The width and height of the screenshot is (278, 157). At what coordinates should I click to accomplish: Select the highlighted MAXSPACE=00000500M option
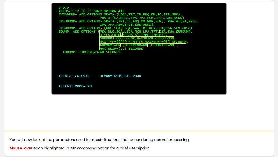pyautogui.click(x=155, y=38)
